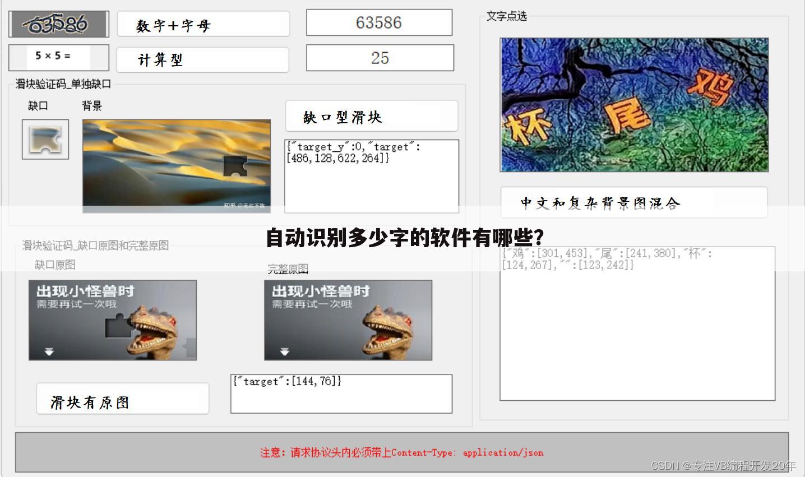Image resolution: width=805 pixels, height=477 pixels.
Task: Click the 63586 captcha image
Action: pos(58,24)
